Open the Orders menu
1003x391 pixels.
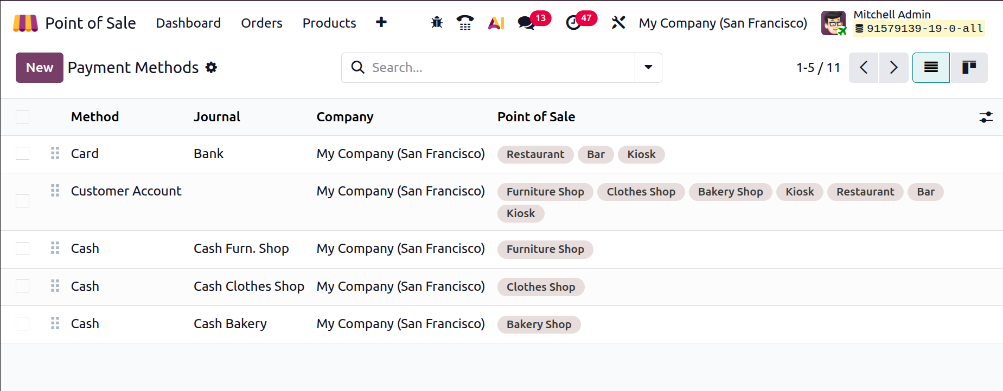pos(261,23)
